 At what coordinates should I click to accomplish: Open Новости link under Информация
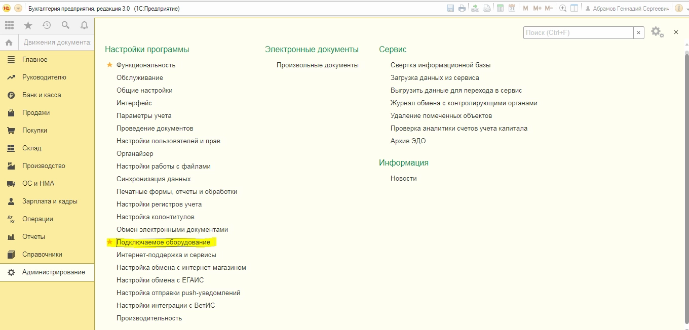403,178
